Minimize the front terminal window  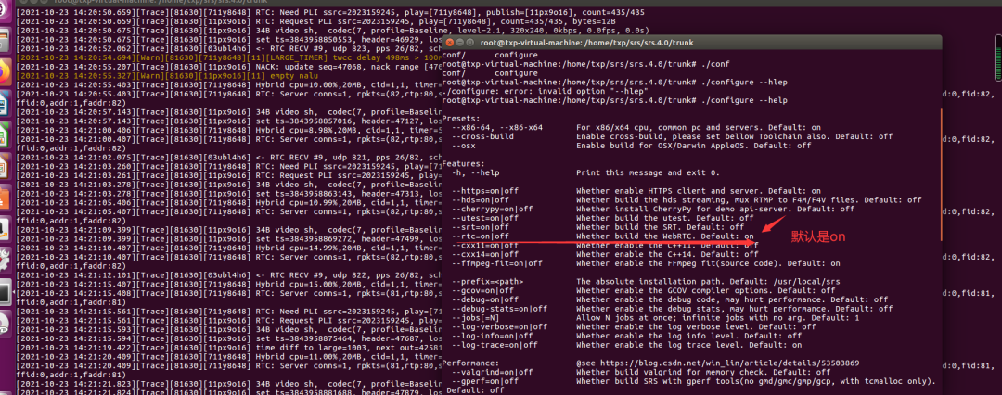460,42
